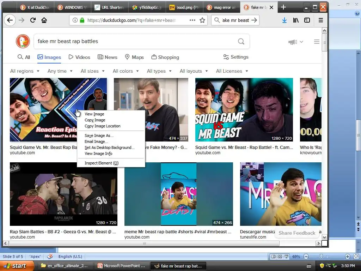This screenshot has height=271, width=361.
Task: Open DuckDuckGo Settings
Action: tap(236, 57)
